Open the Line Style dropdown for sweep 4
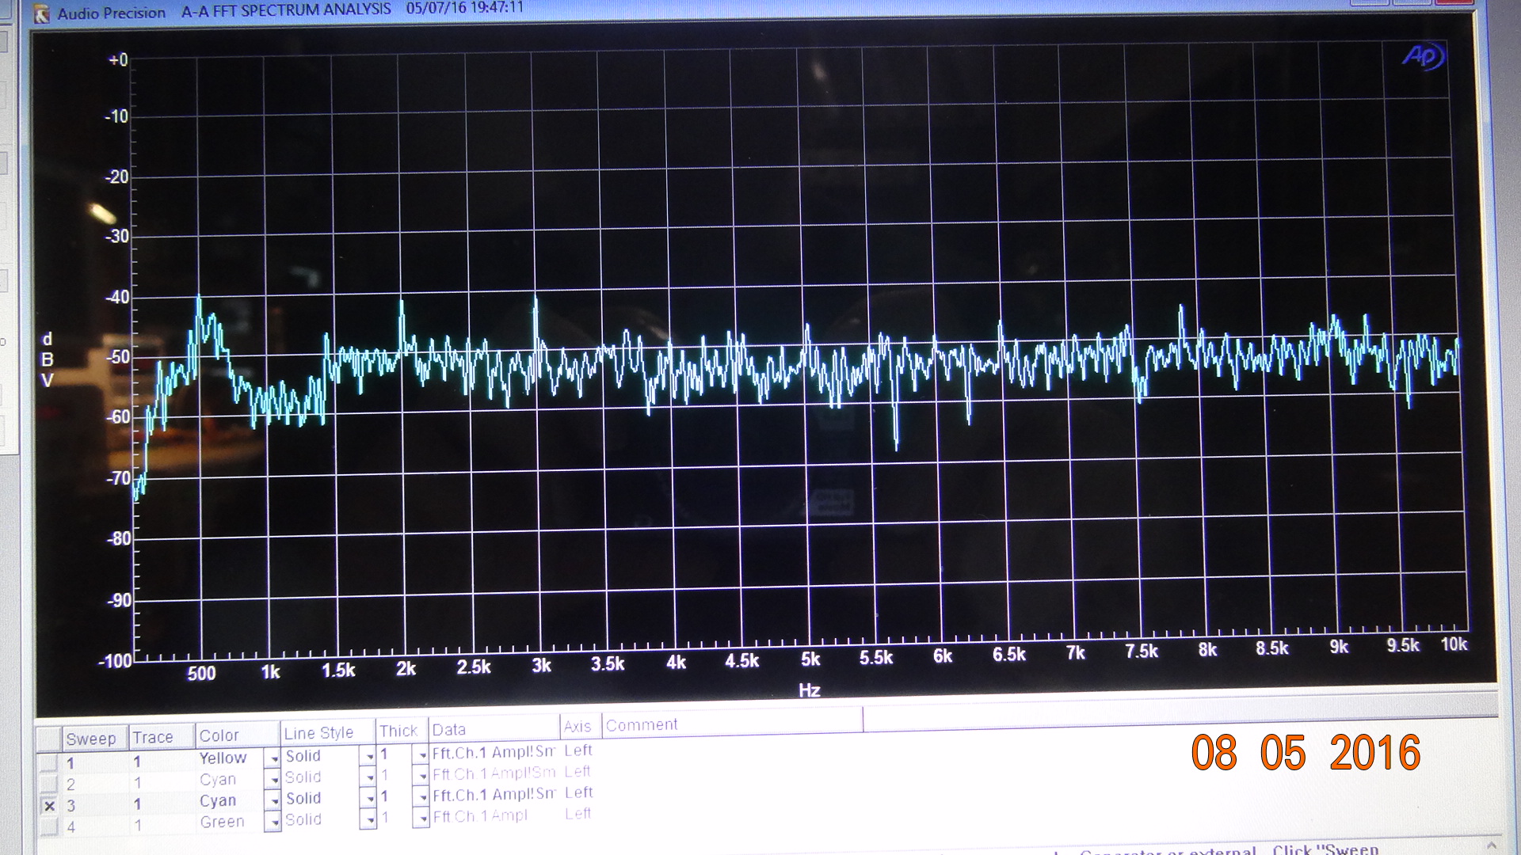The height and width of the screenshot is (855, 1521). click(x=368, y=820)
